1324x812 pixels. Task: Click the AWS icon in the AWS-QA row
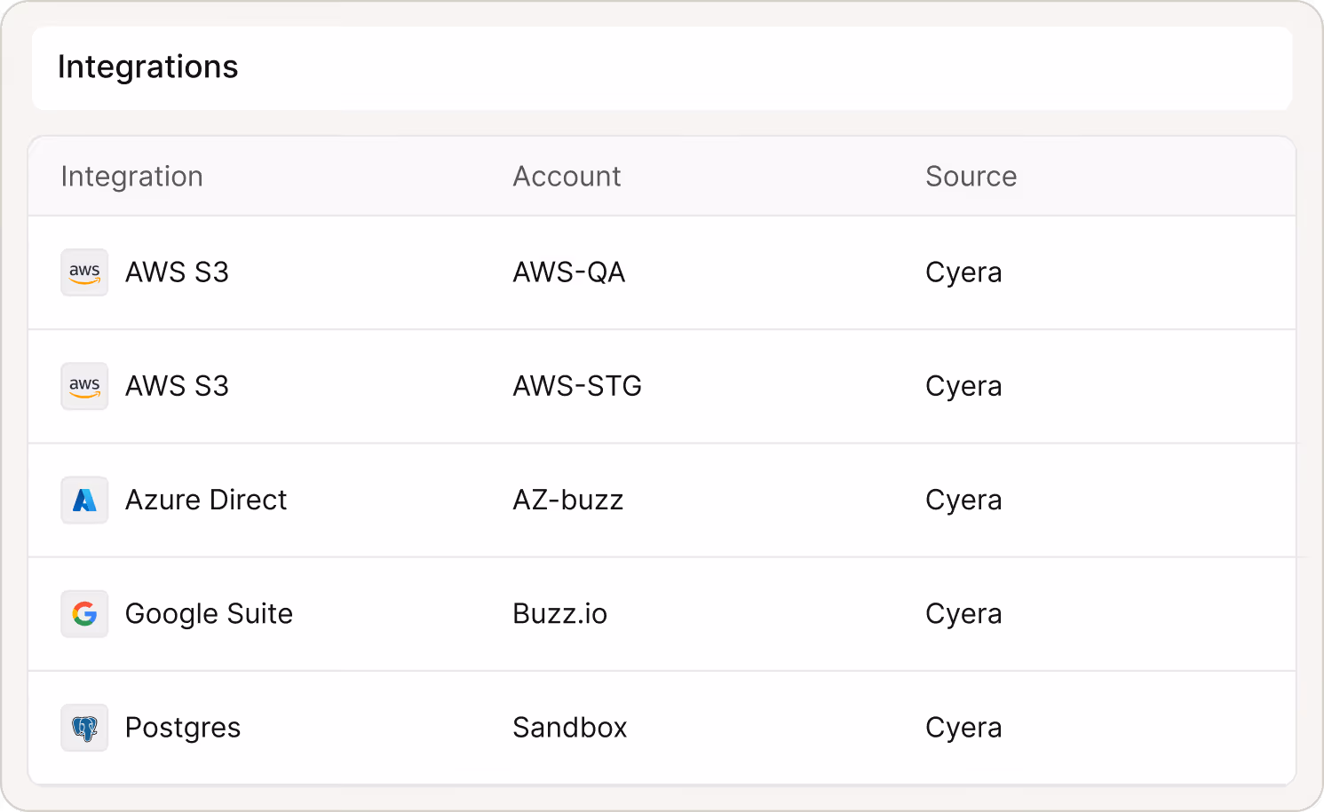click(x=84, y=272)
